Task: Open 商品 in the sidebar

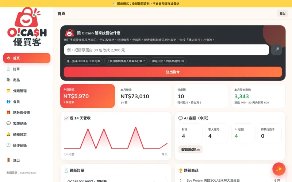Action: tap(27, 80)
